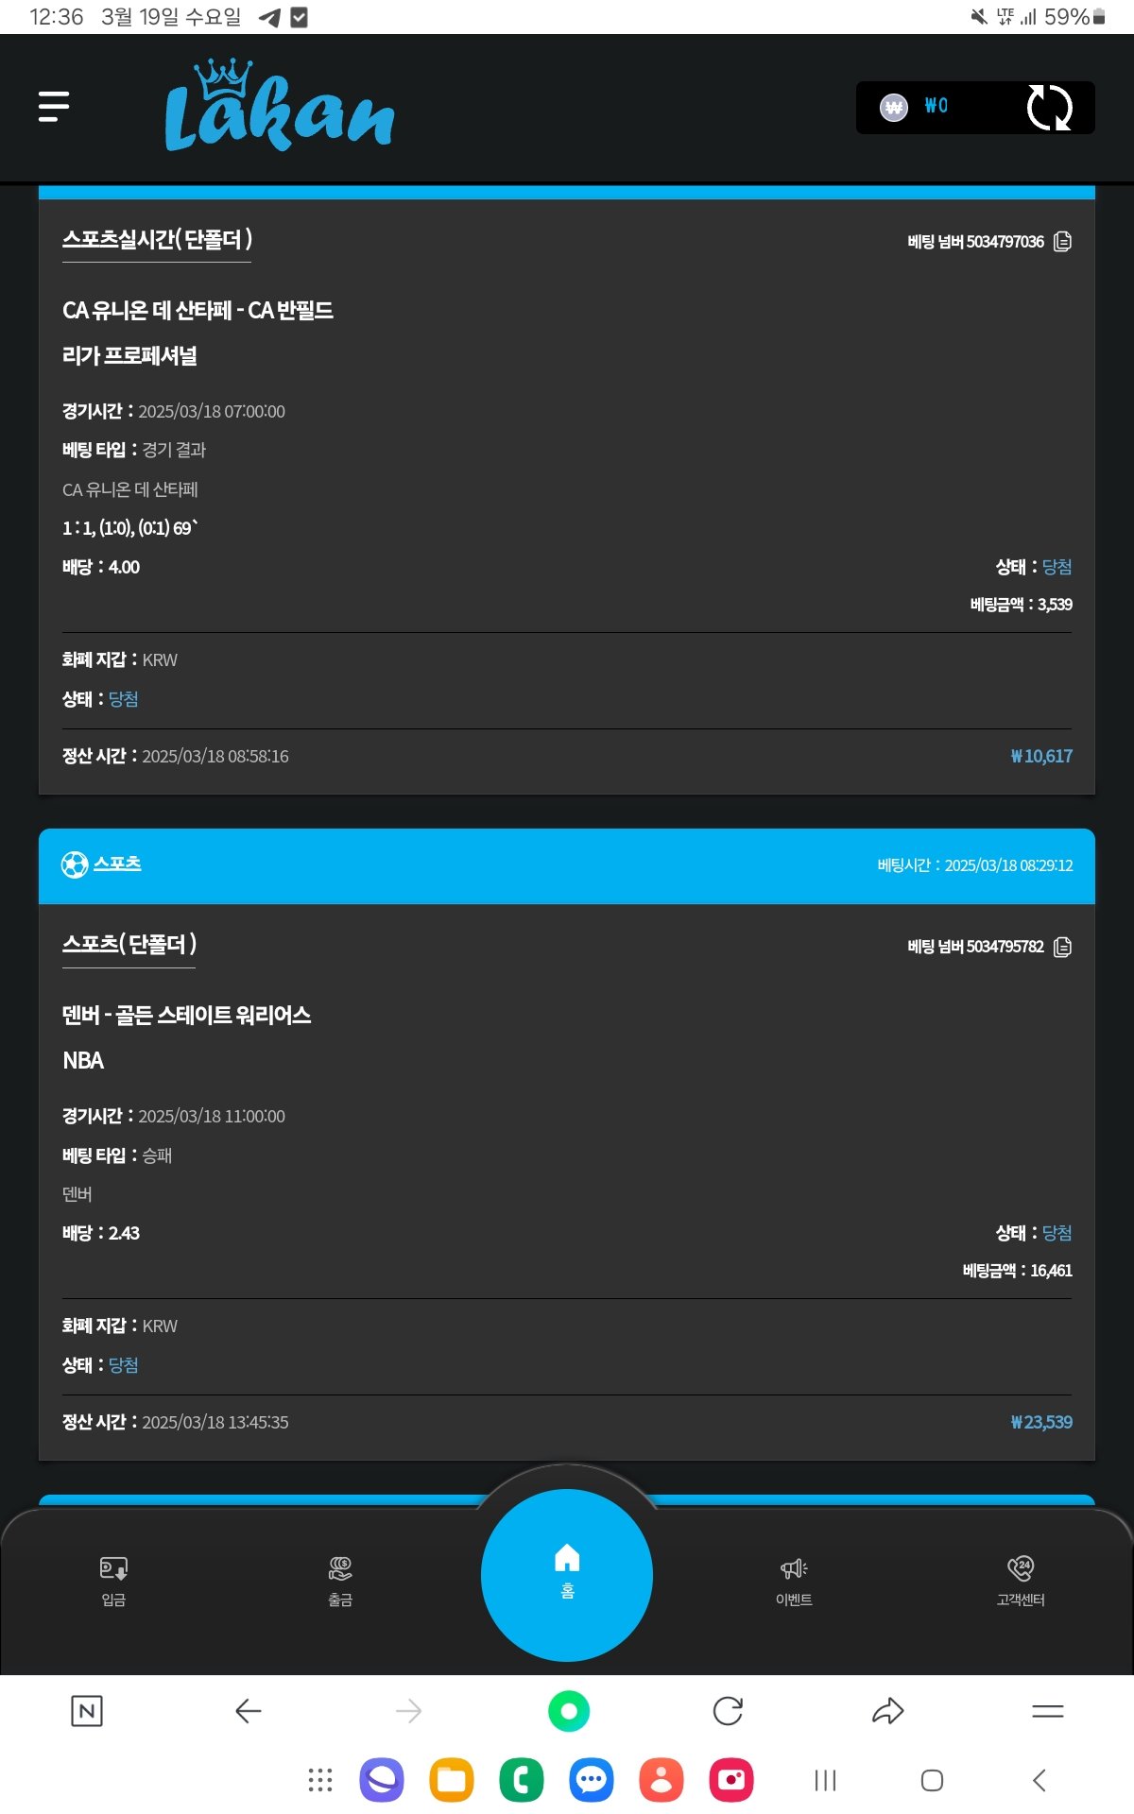
Task: Share the page with the share arrow
Action: (x=887, y=1711)
